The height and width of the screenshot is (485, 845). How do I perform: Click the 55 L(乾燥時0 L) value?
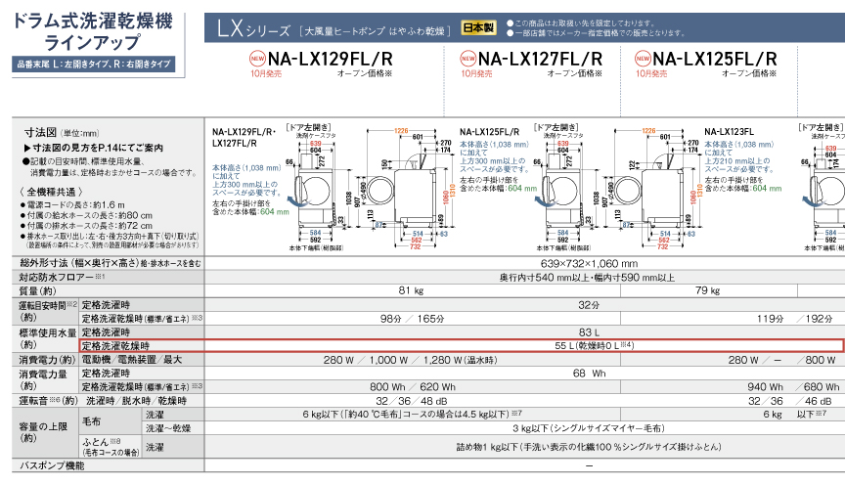[595, 346]
